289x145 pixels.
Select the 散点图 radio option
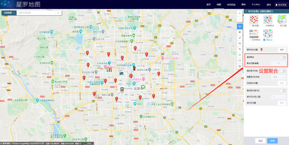(250, 26)
